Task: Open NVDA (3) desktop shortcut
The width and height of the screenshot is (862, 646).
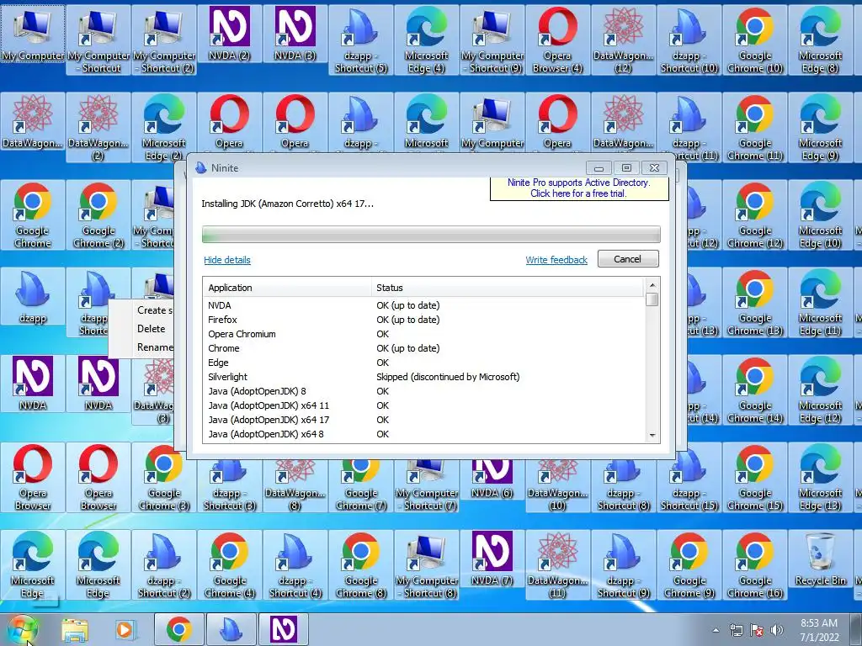Action: tap(295, 34)
